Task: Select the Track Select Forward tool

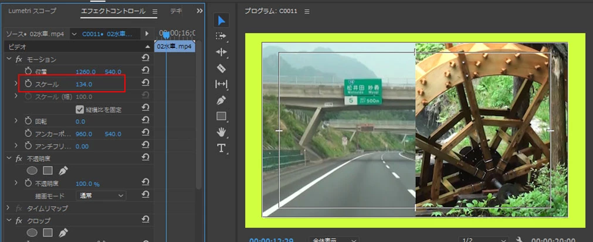Action: [x=221, y=36]
